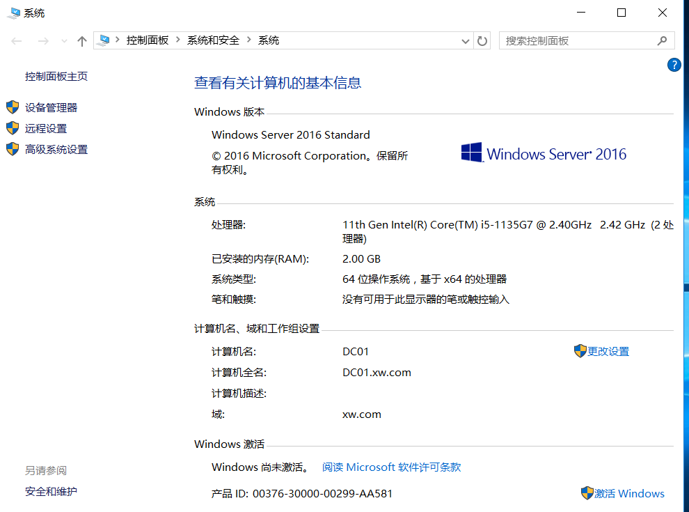Click the shield icon beside 高级系统设置
Viewport: 689px width, 512px height.
pos(13,149)
